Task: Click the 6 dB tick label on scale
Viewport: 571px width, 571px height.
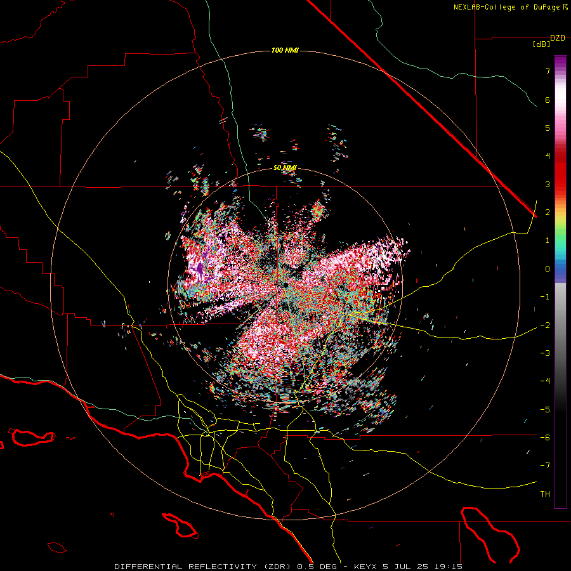Action: (x=548, y=100)
